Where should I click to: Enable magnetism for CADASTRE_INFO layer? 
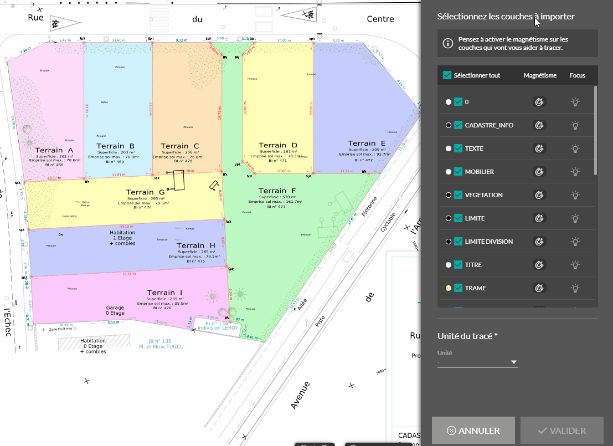pyautogui.click(x=538, y=125)
